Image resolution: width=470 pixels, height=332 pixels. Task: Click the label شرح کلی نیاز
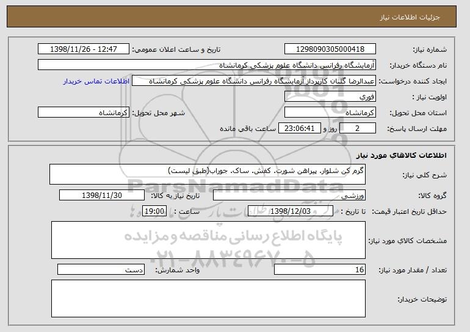424,175
